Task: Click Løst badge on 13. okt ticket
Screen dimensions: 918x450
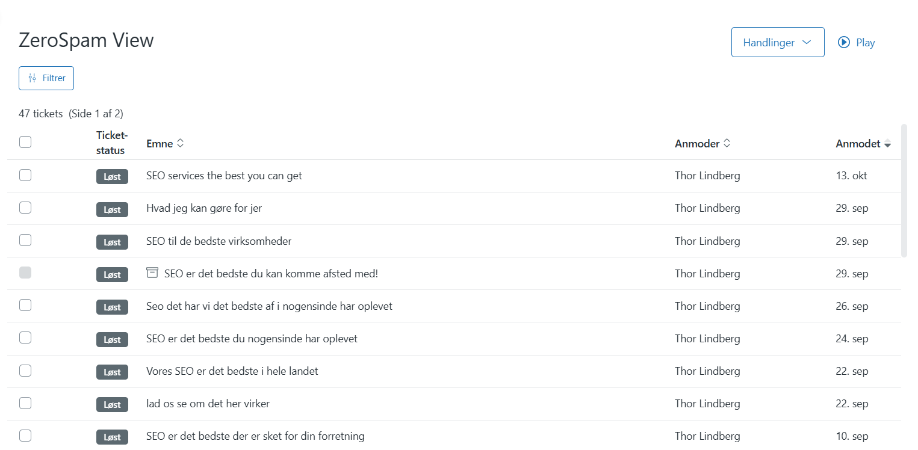Action: [x=112, y=176]
